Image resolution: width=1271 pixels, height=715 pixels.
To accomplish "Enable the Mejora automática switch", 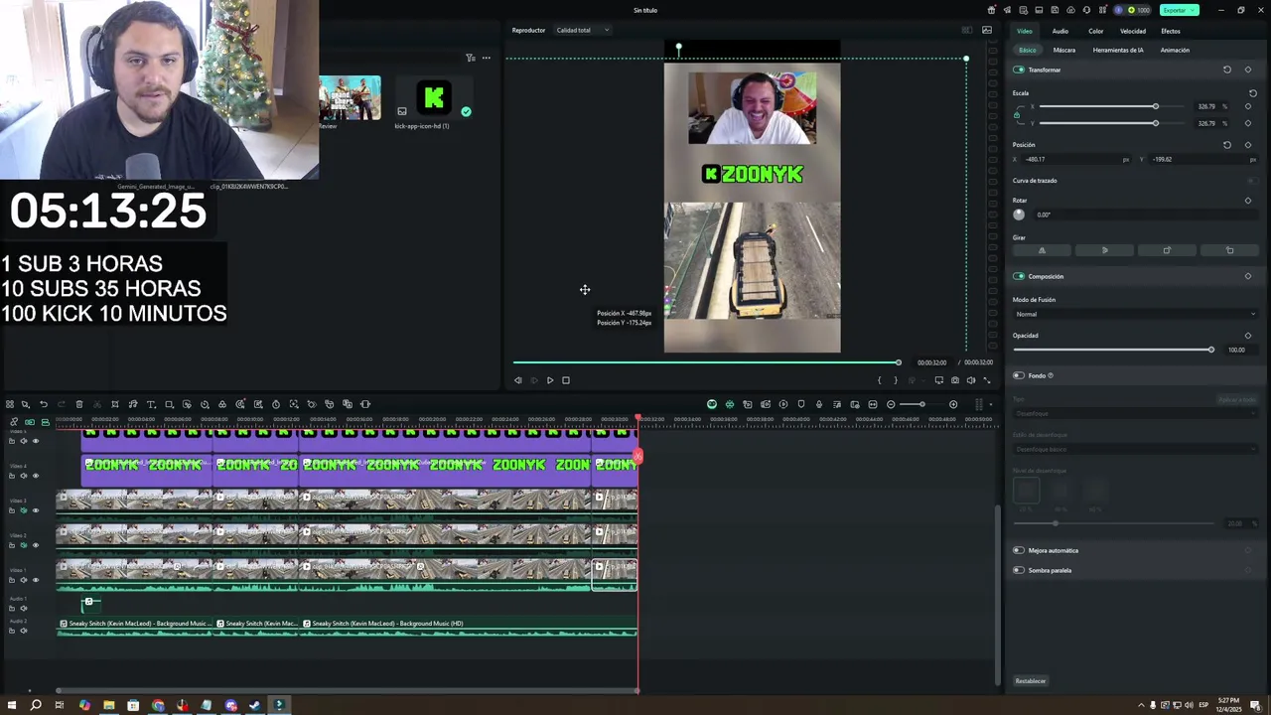I will pyautogui.click(x=1019, y=550).
